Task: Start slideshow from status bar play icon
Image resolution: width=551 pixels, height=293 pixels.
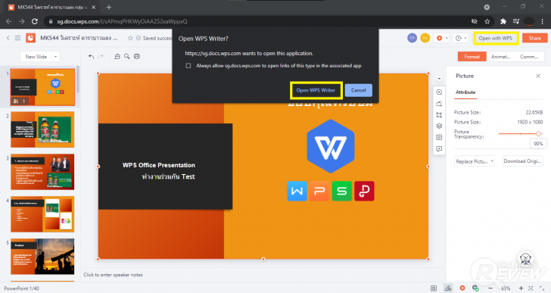Action: click(462, 288)
